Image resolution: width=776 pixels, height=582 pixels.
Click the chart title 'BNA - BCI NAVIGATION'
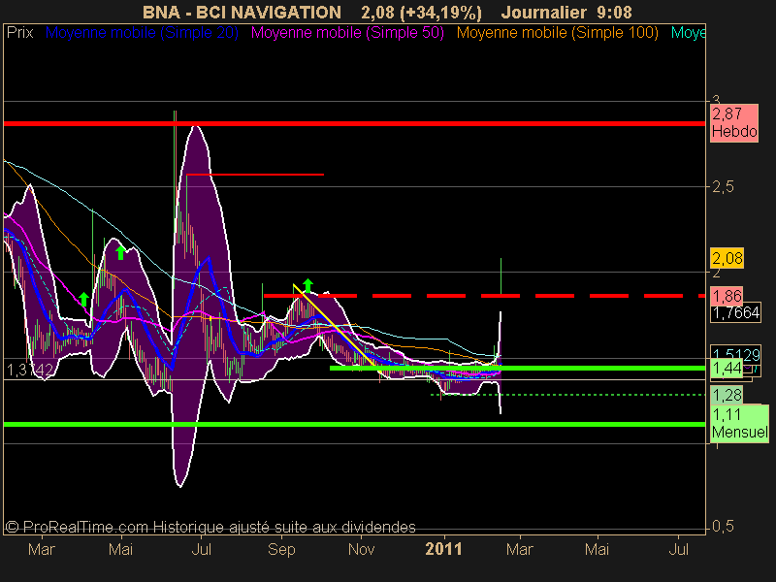[242, 12]
